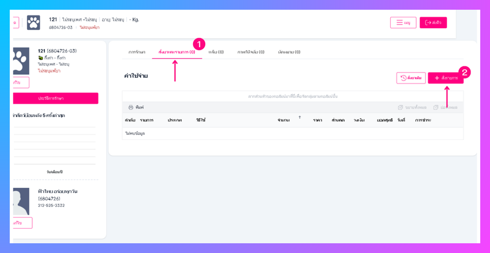Click the สั่งยาเดิม history button
This screenshot has width=490, height=253.
411,78
